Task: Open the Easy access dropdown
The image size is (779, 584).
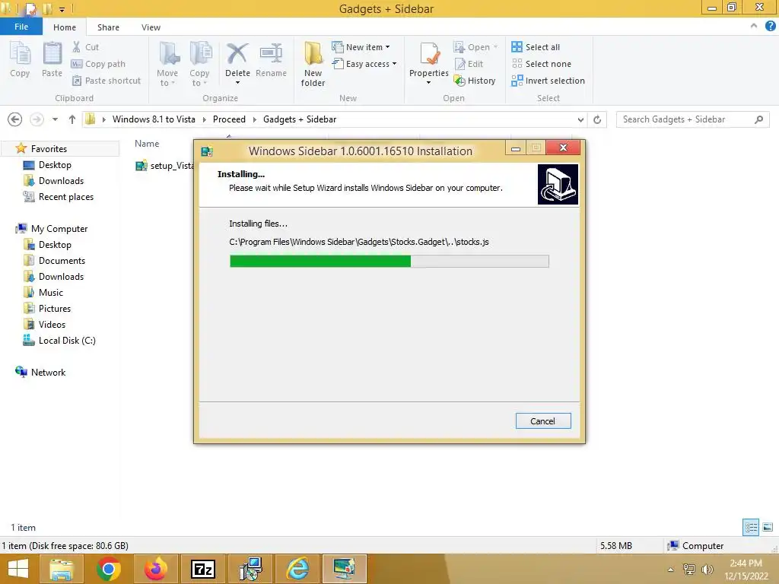Action: coord(364,64)
